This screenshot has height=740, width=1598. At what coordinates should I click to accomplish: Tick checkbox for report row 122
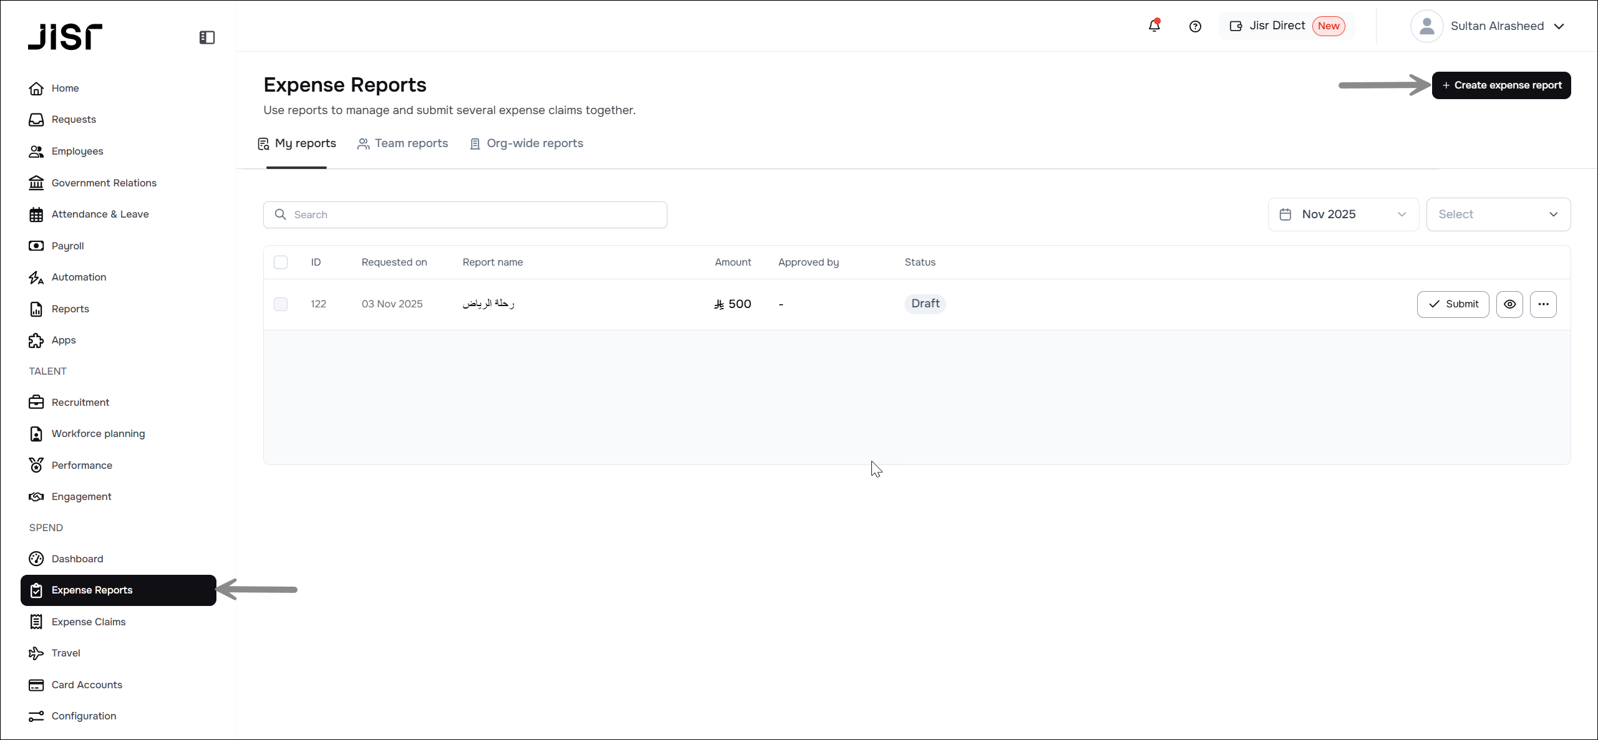(281, 304)
